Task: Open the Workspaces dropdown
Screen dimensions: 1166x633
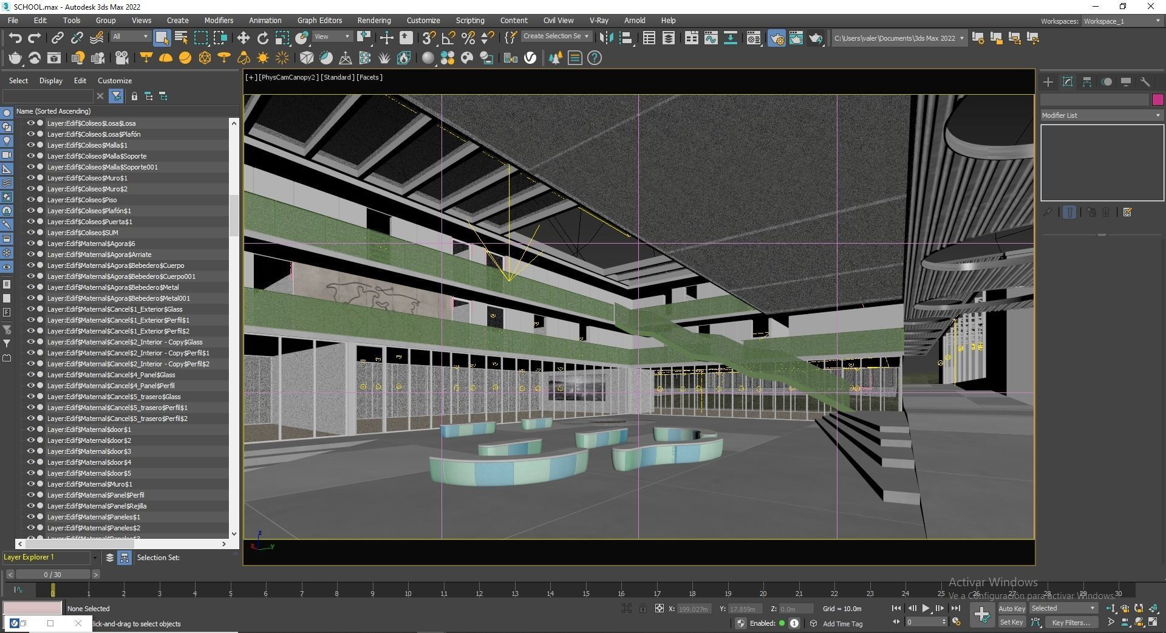Action: pyautogui.click(x=1122, y=21)
